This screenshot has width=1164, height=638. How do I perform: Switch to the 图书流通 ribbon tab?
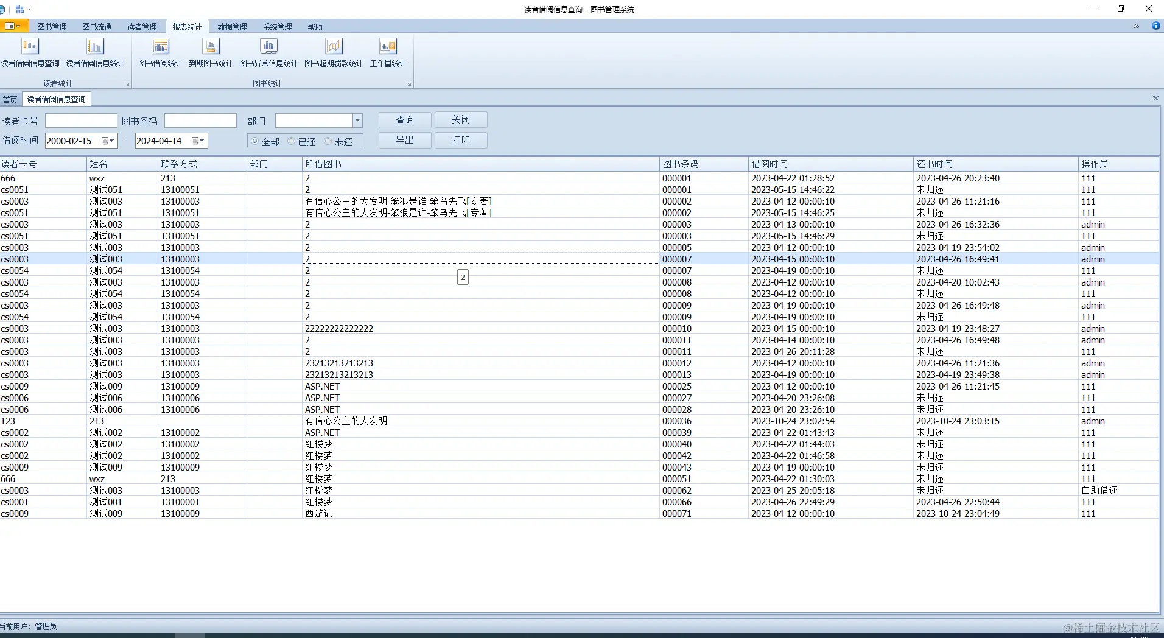click(x=97, y=27)
